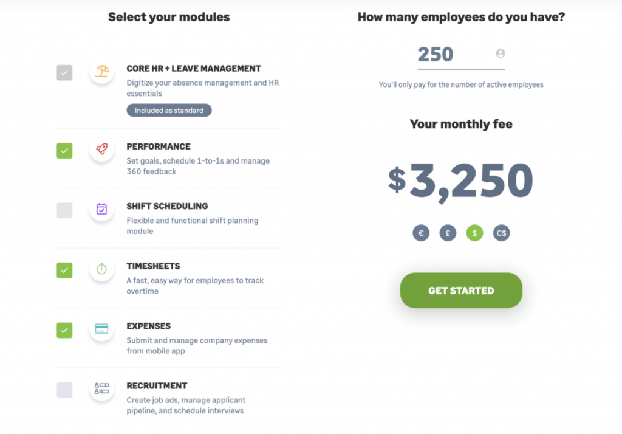
Task: Click the Get Started button
Action: (460, 290)
